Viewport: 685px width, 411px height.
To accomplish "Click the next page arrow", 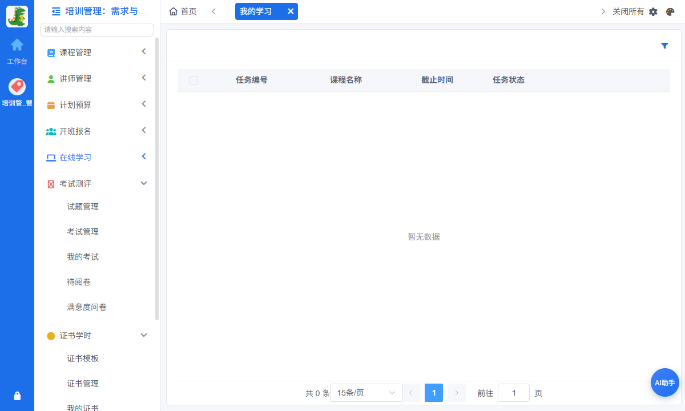I will [457, 393].
